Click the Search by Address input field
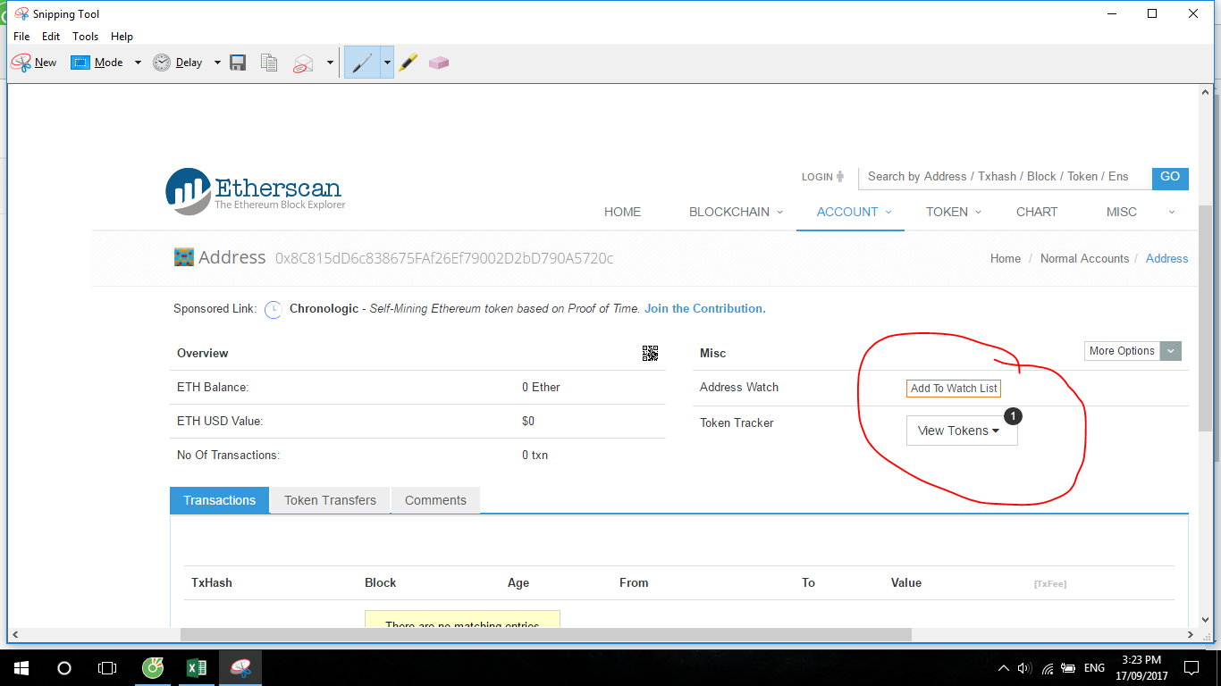The height and width of the screenshot is (686, 1221). click(1006, 177)
